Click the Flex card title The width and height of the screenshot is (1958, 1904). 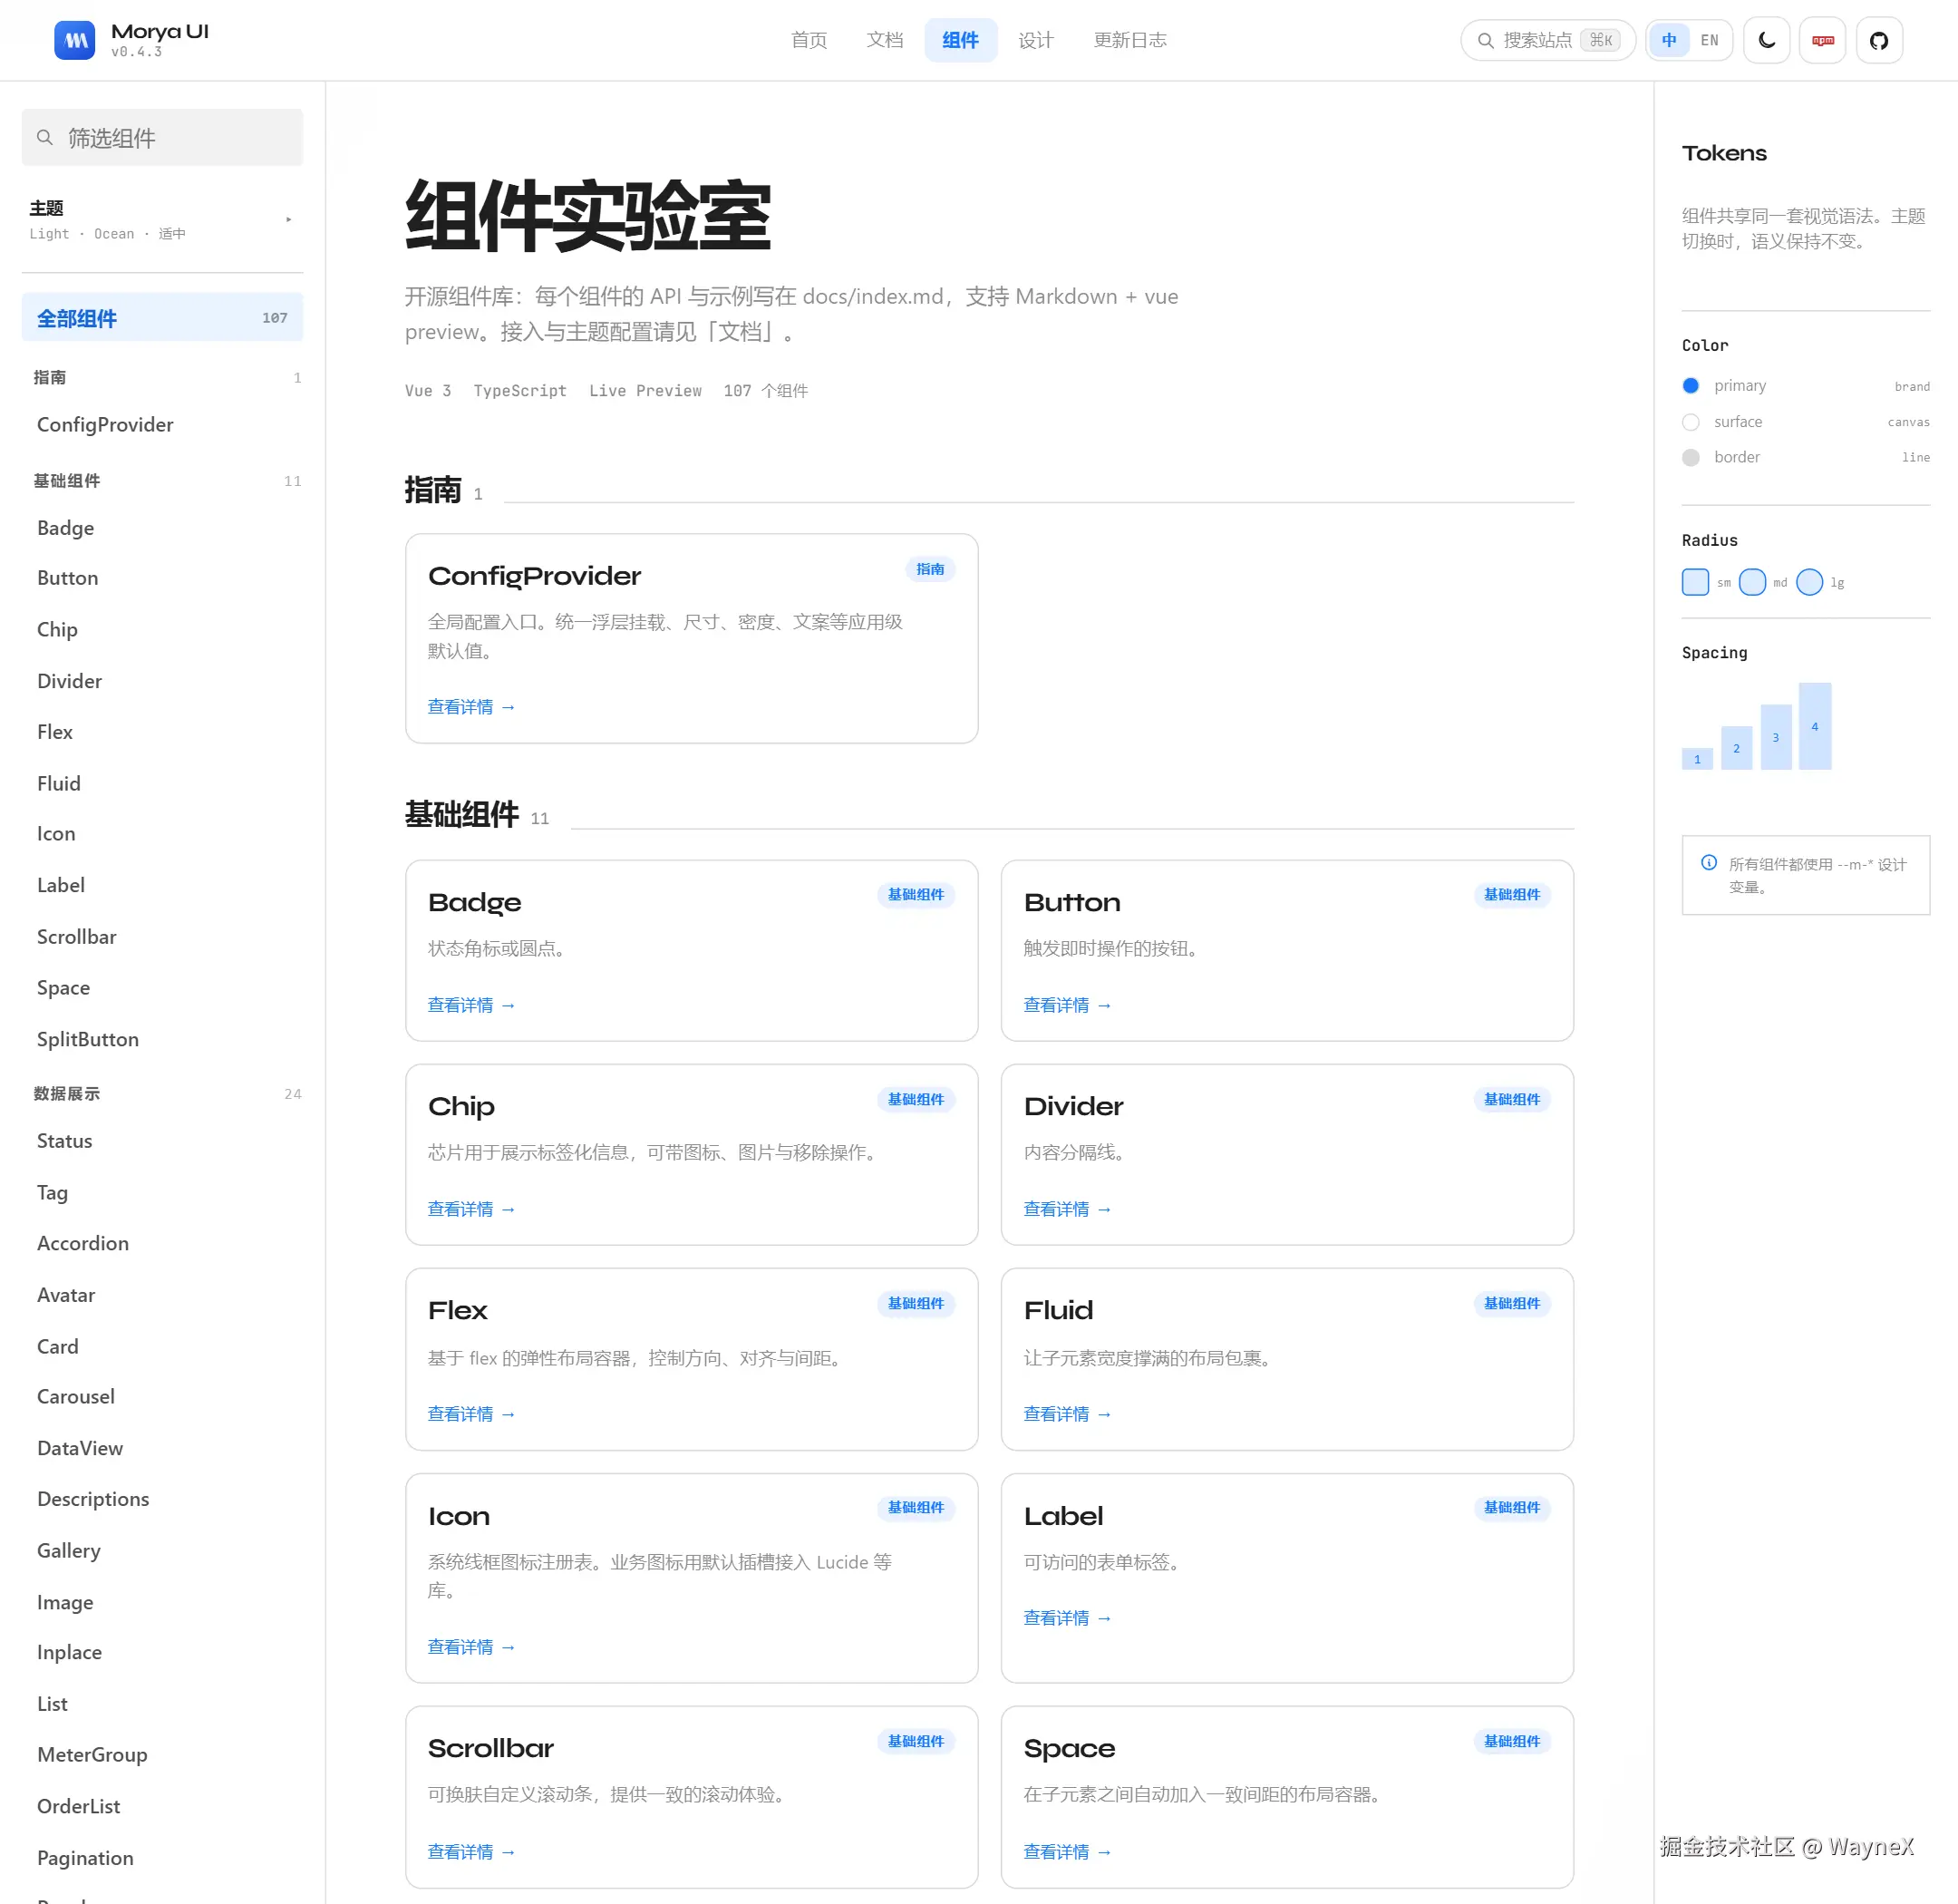pos(458,1310)
